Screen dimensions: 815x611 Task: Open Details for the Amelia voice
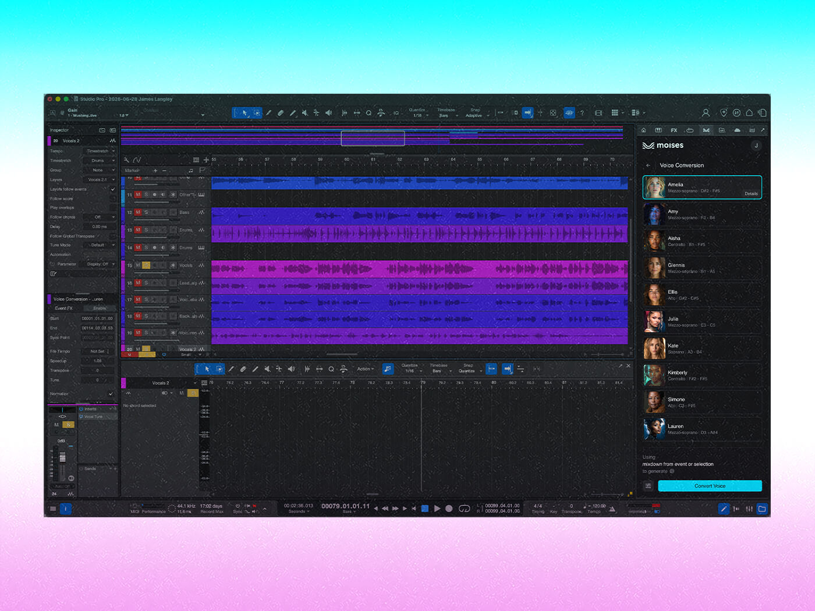tap(751, 194)
